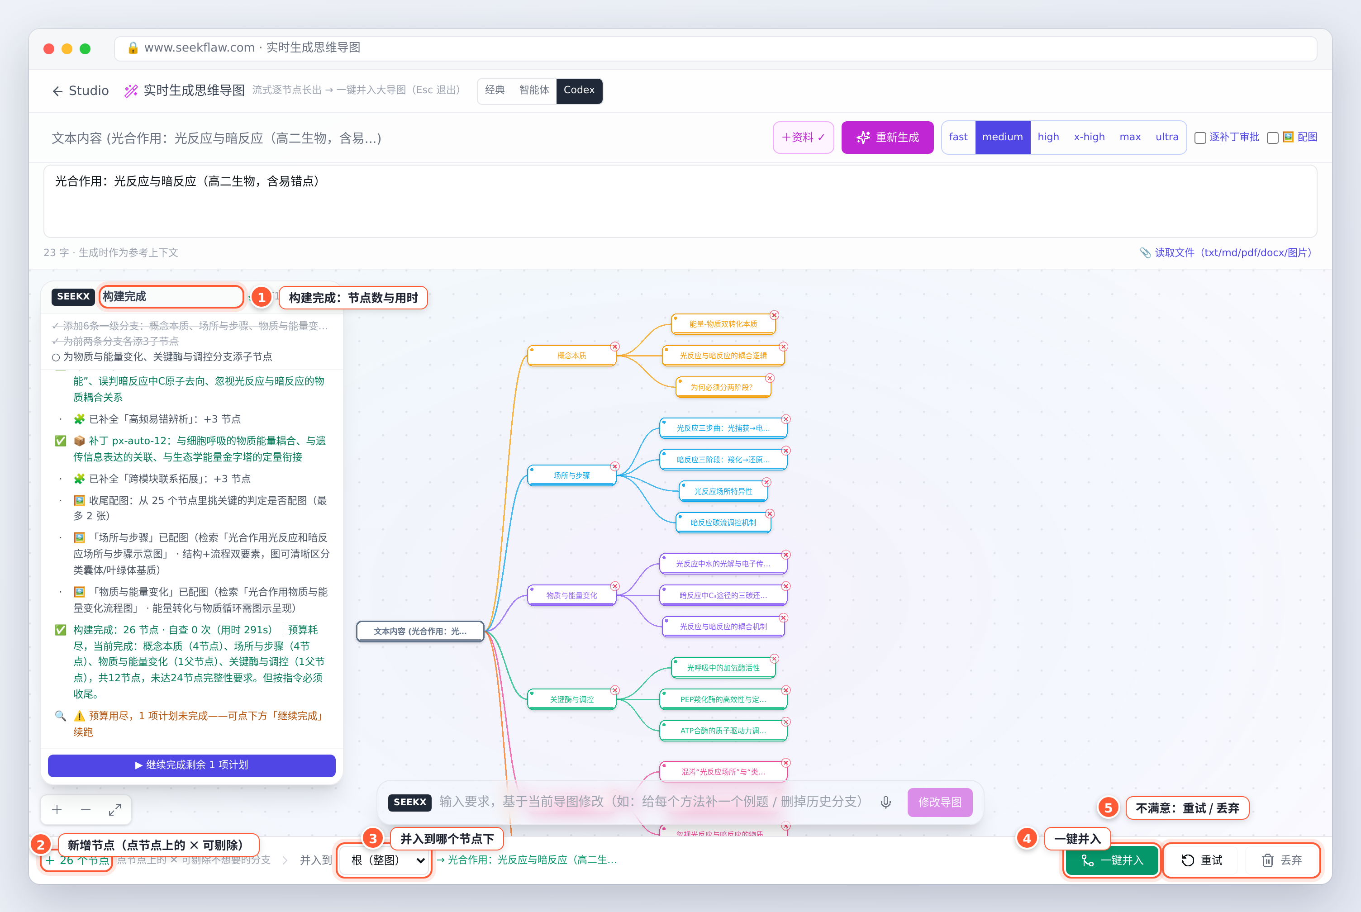Delete 光呼吸中的加氧酶活性 node with ×

point(774,659)
